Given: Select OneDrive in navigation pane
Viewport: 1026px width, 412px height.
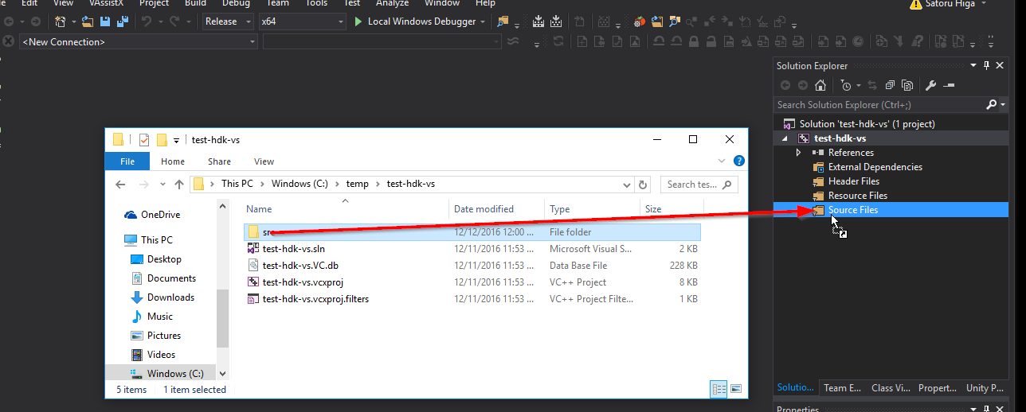Looking at the screenshot, I should click(x=152, y=215).
